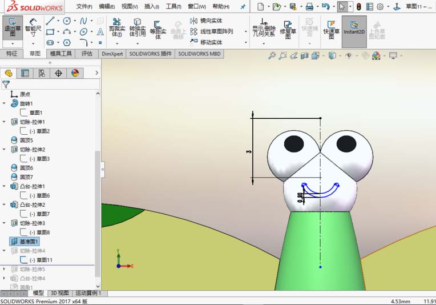Open the Line tool dropdown arrow
This screenshot has height=305, width=436.
click(x=58, y=21)
